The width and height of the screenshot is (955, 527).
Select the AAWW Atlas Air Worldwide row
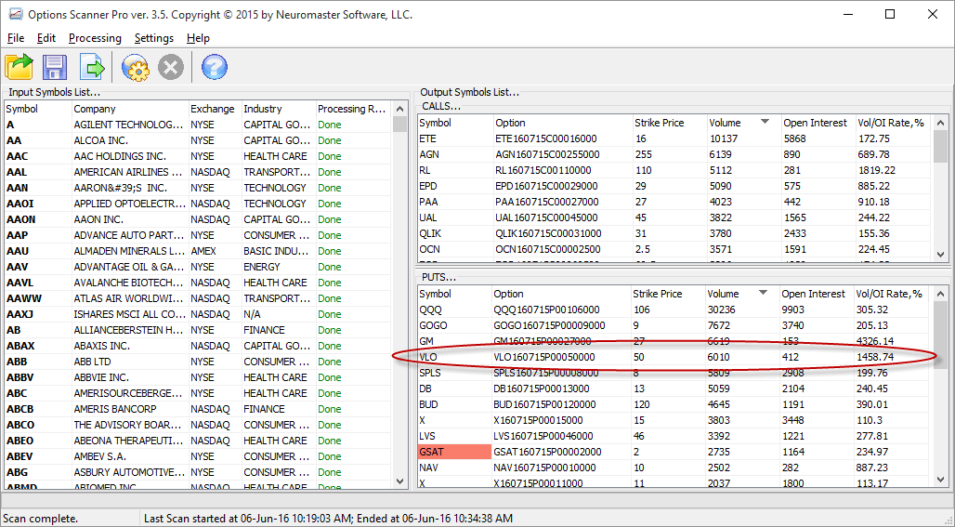point(197,298)
